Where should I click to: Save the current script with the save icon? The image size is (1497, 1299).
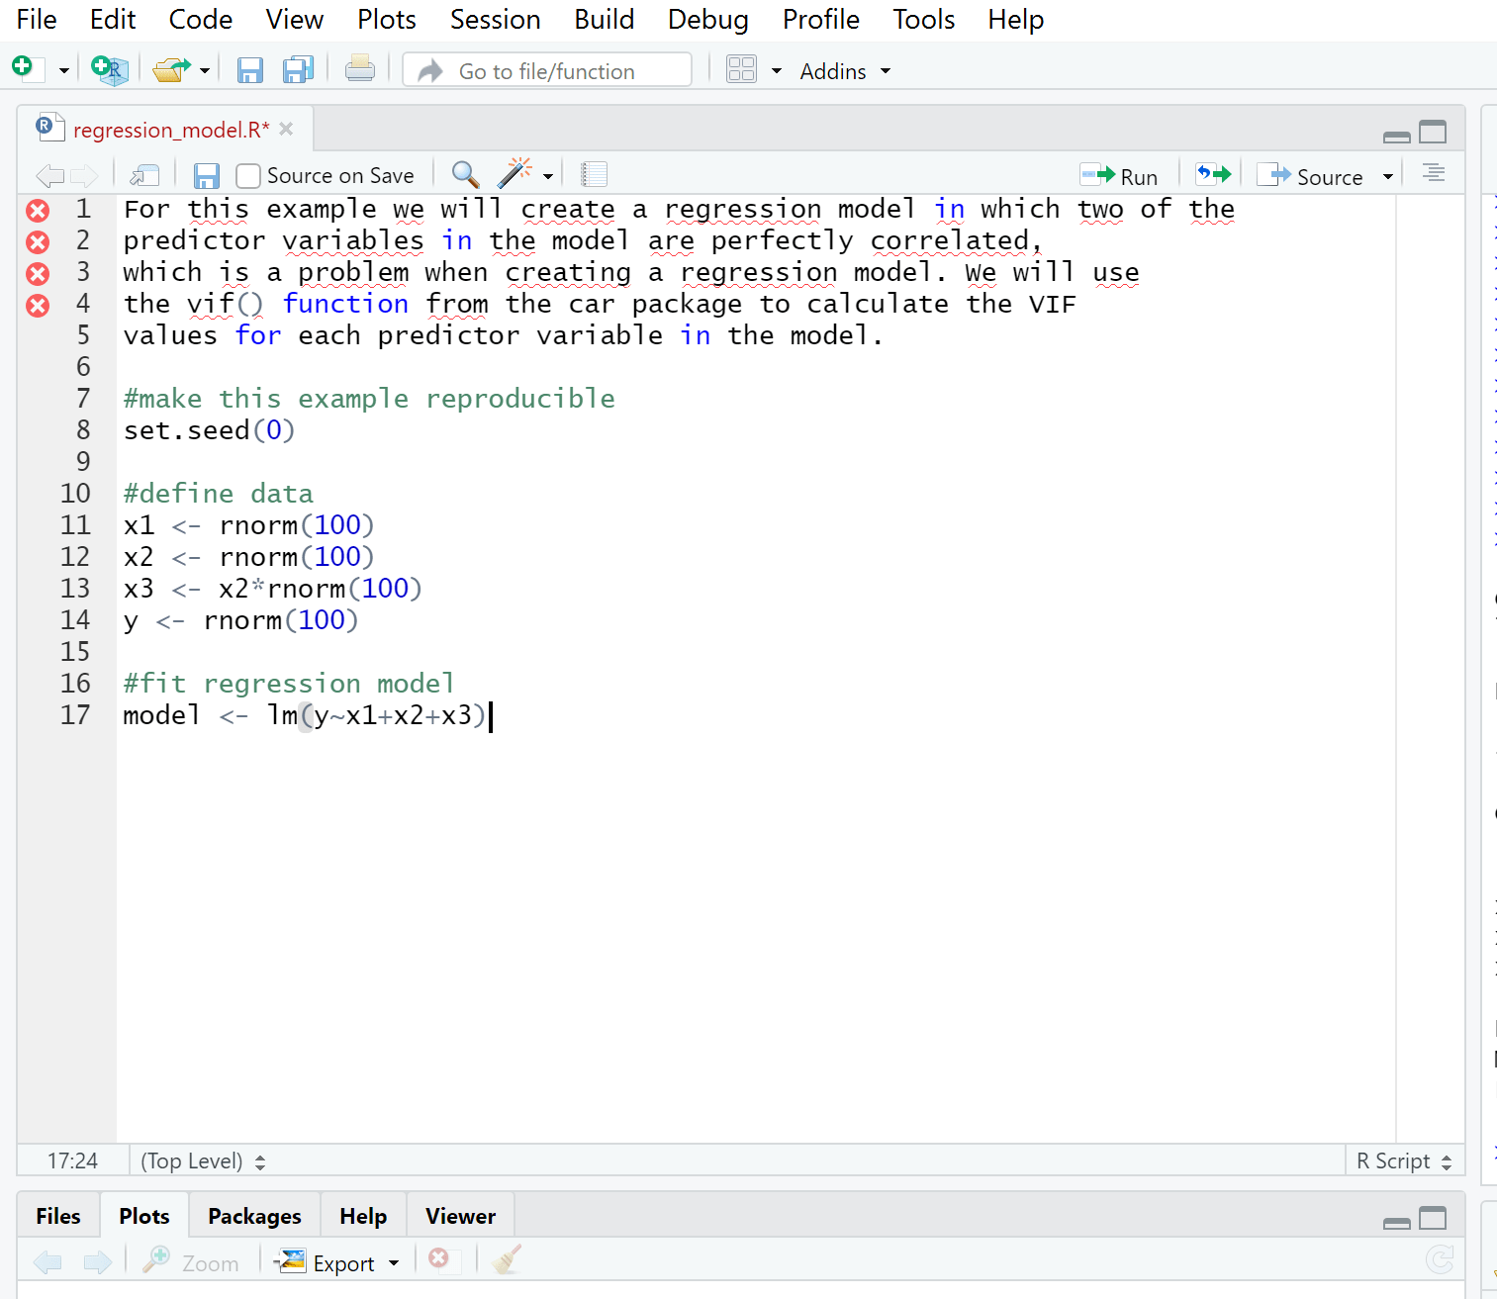206,175
